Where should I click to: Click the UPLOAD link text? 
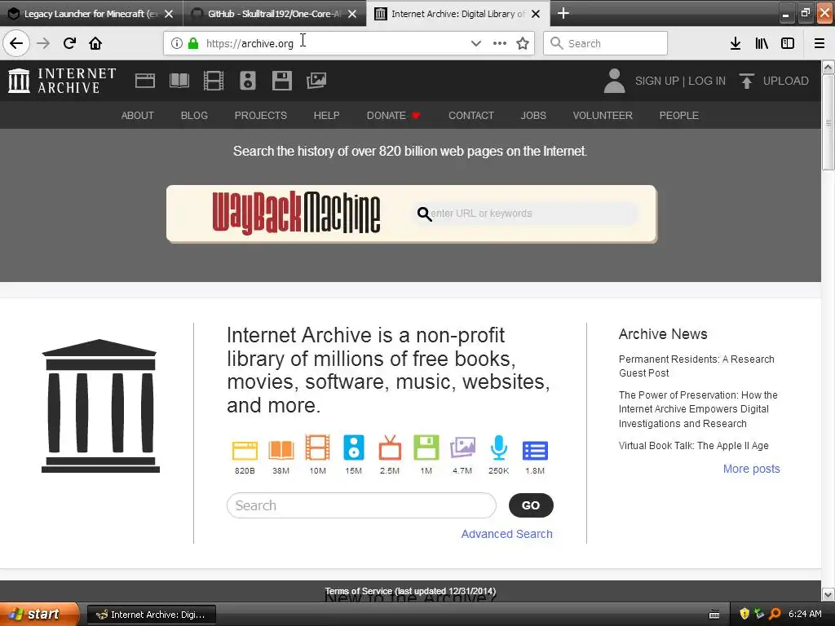click(786, 81)
